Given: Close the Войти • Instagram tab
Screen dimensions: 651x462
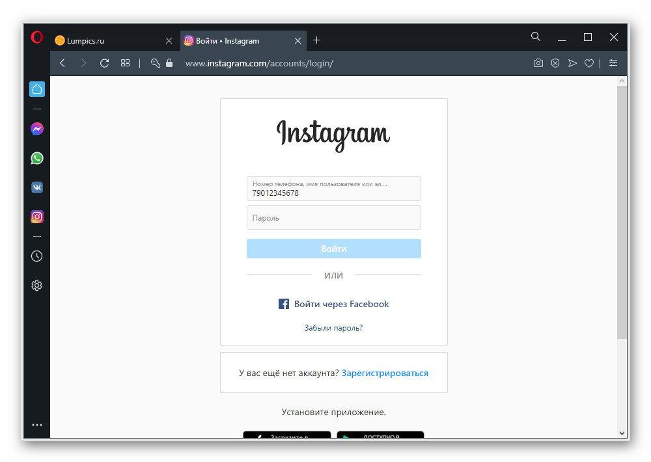Looking at the screenshot, I should tap(298, 41).
